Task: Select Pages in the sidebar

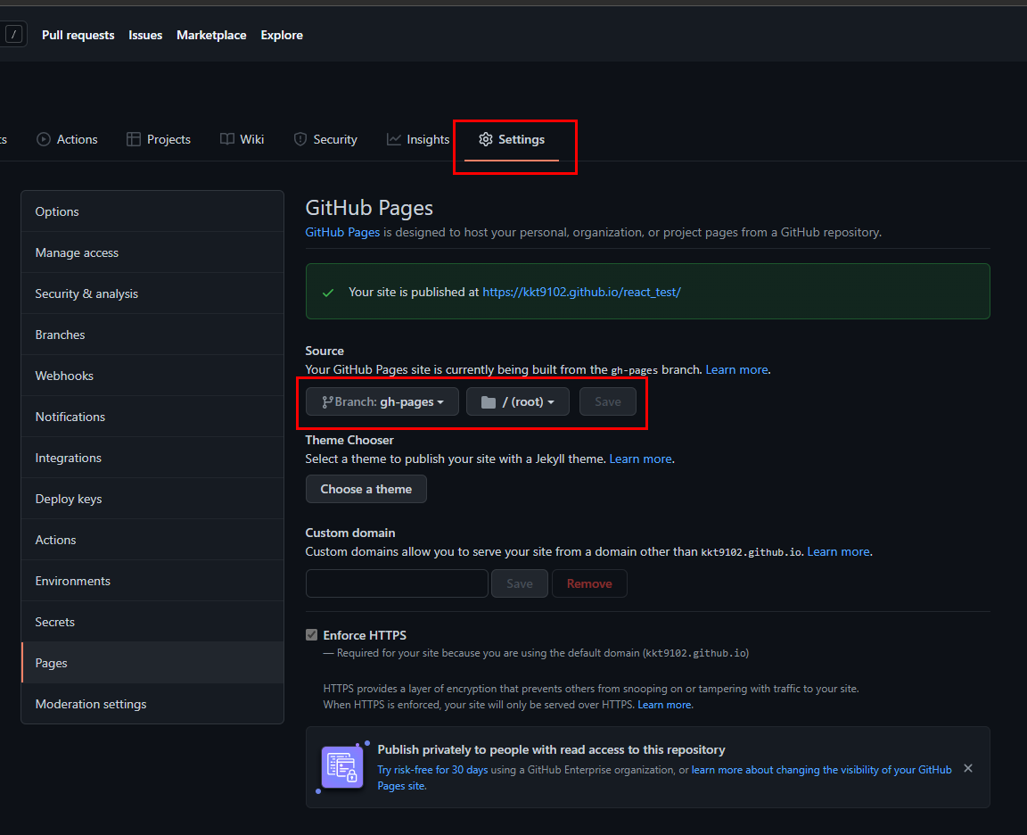Action: 152,663
